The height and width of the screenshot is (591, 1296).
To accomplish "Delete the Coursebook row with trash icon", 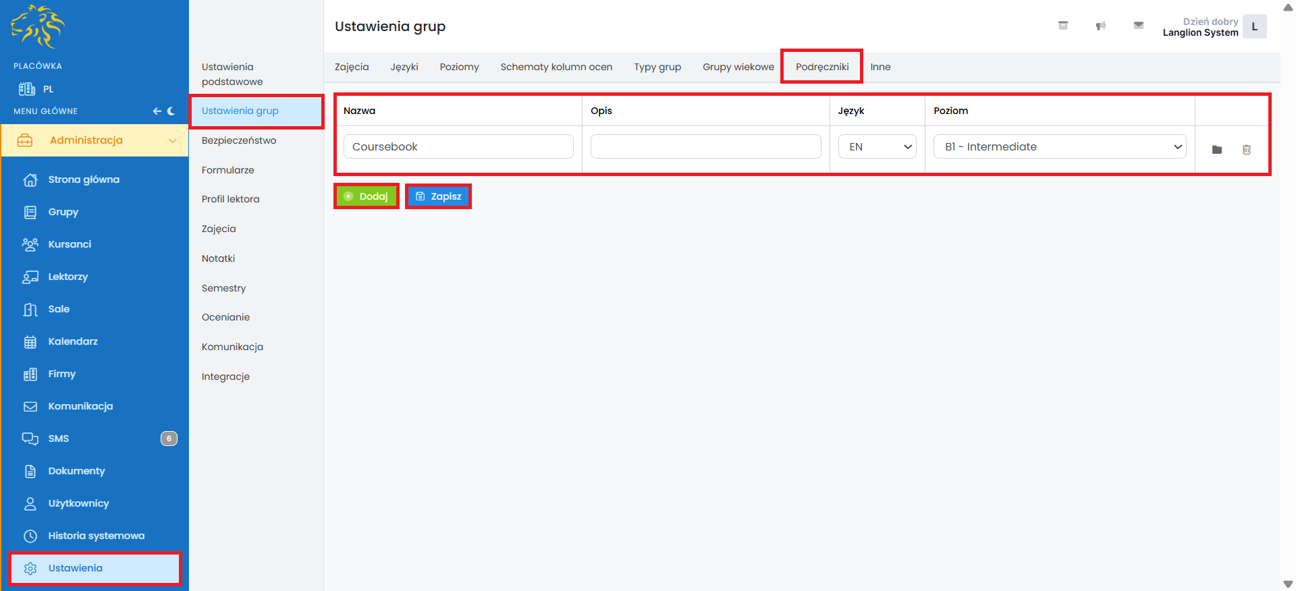I will [1246, 150].
